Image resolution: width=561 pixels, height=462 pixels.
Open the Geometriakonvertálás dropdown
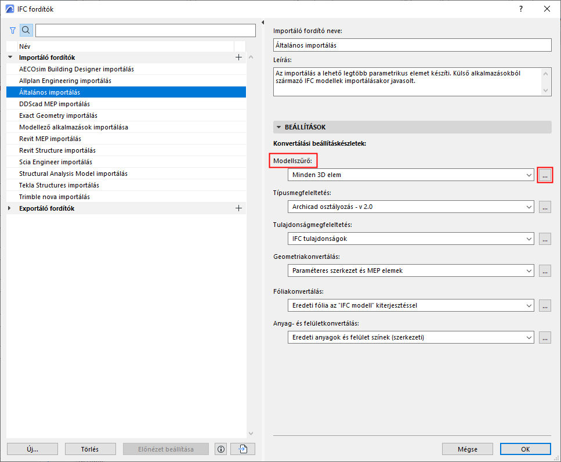[411, 270]
